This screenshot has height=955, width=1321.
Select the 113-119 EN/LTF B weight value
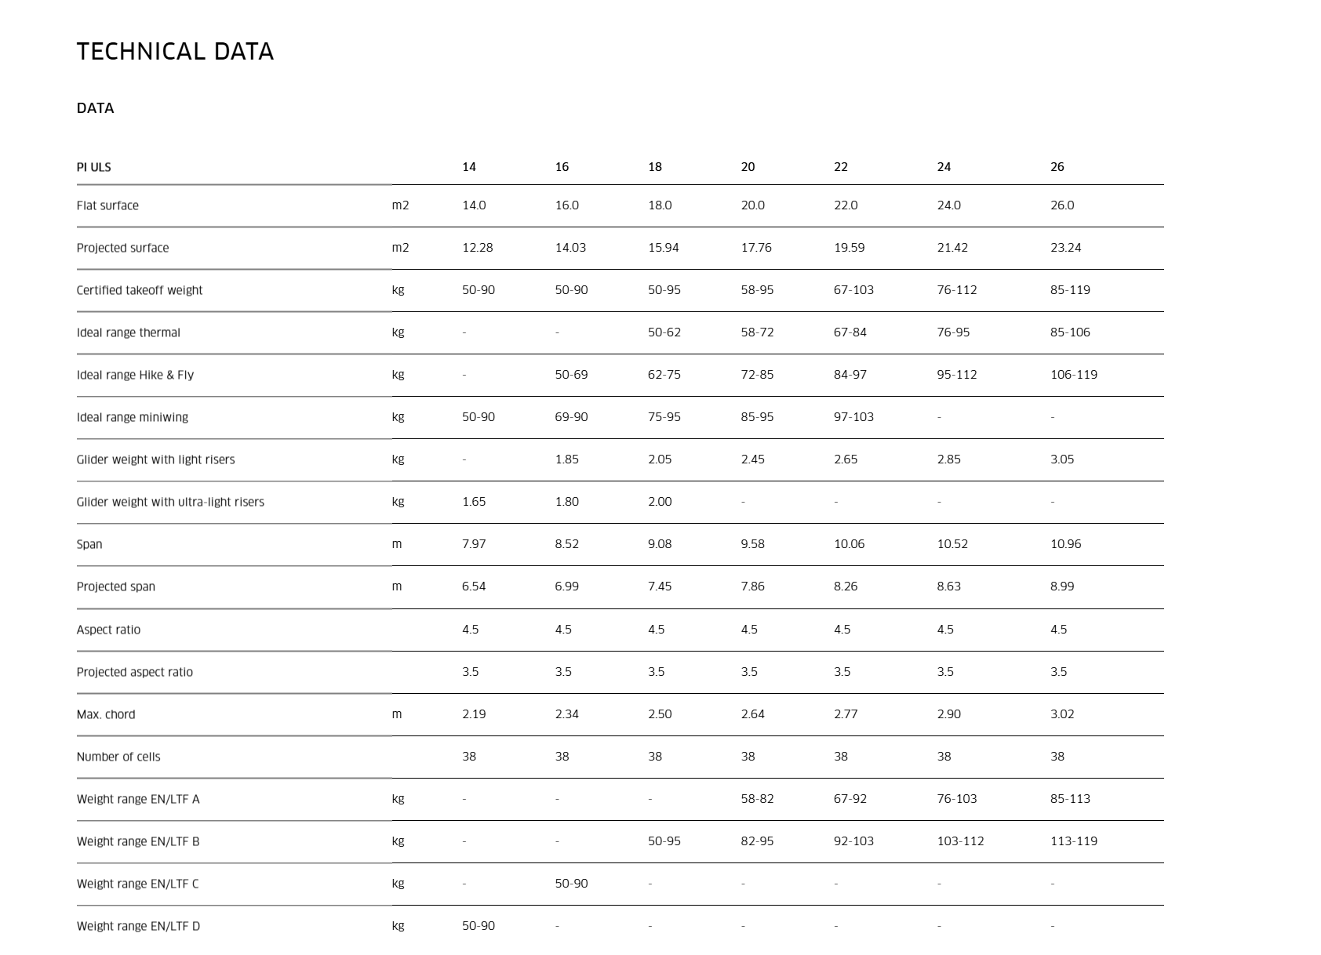point(1074,841)
